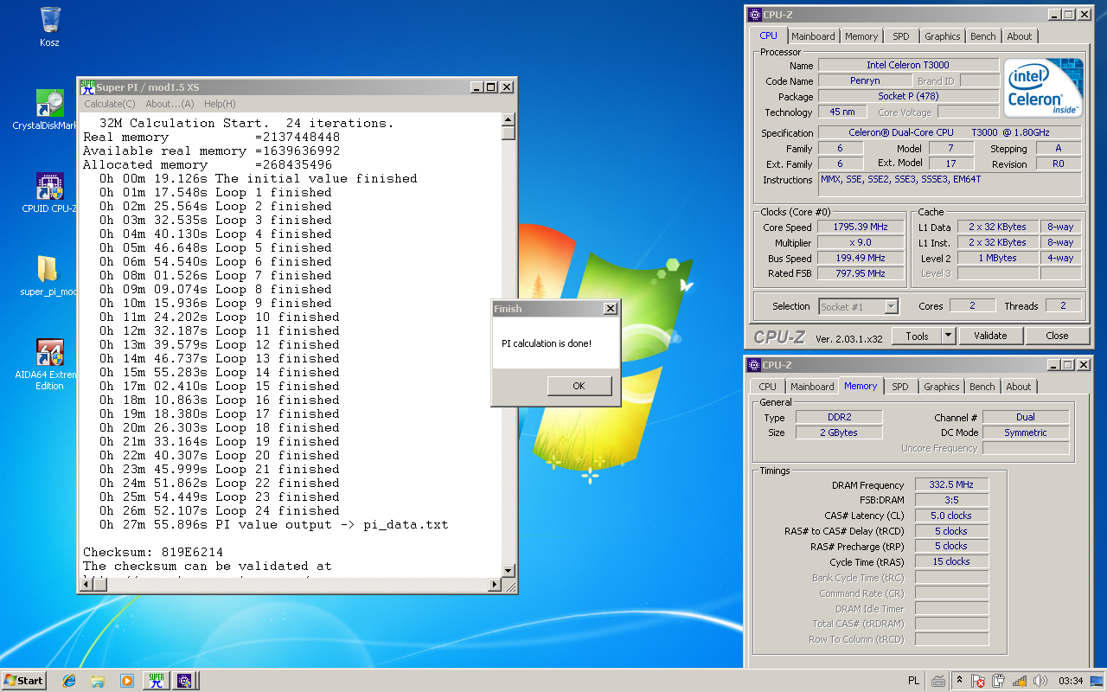Click OK in the Finish dialog
Viewport: 1107px width, 692px height.
tap(579, 386)
